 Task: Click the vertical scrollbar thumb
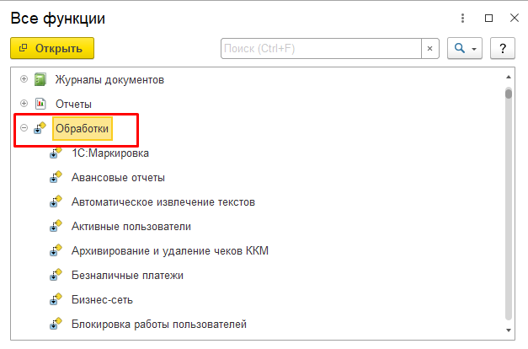click(x=509, y=93)
